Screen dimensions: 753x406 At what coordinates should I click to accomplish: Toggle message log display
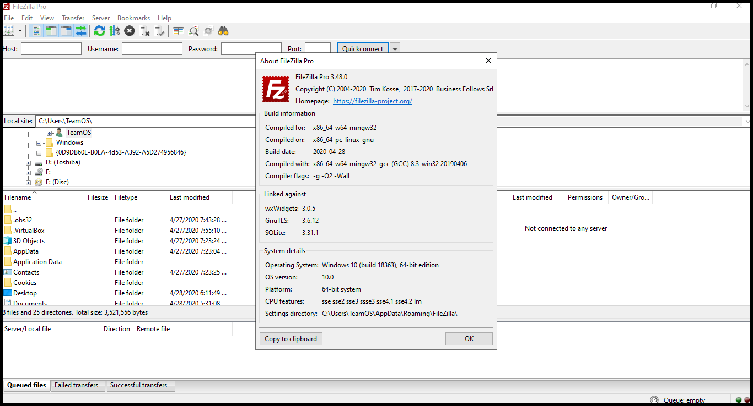coord(36,31)
